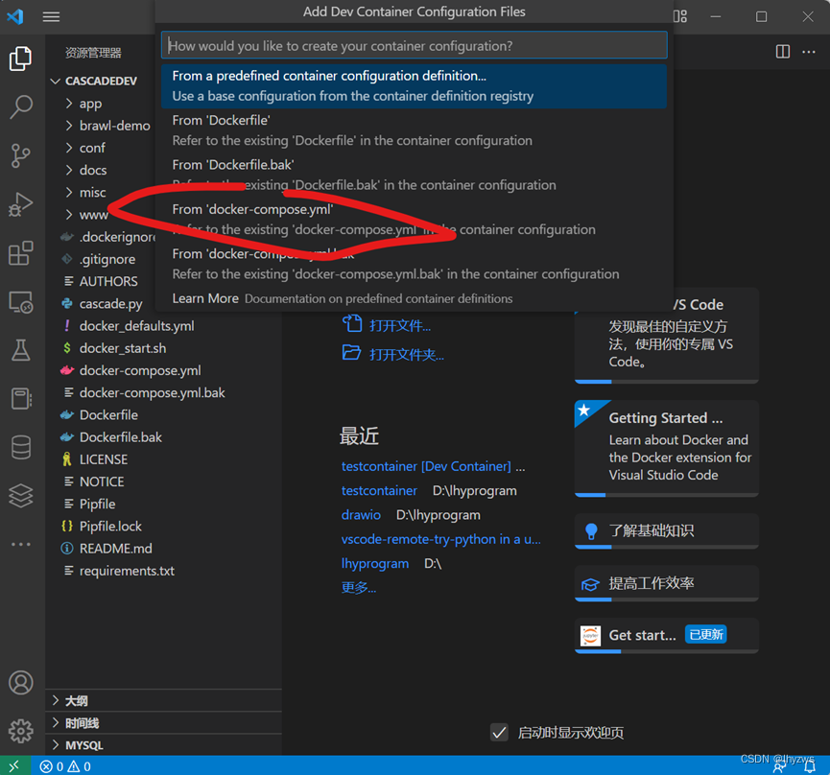Screen dimensions: 830x775
Task: Open LICENSE file
Action: 104,459
